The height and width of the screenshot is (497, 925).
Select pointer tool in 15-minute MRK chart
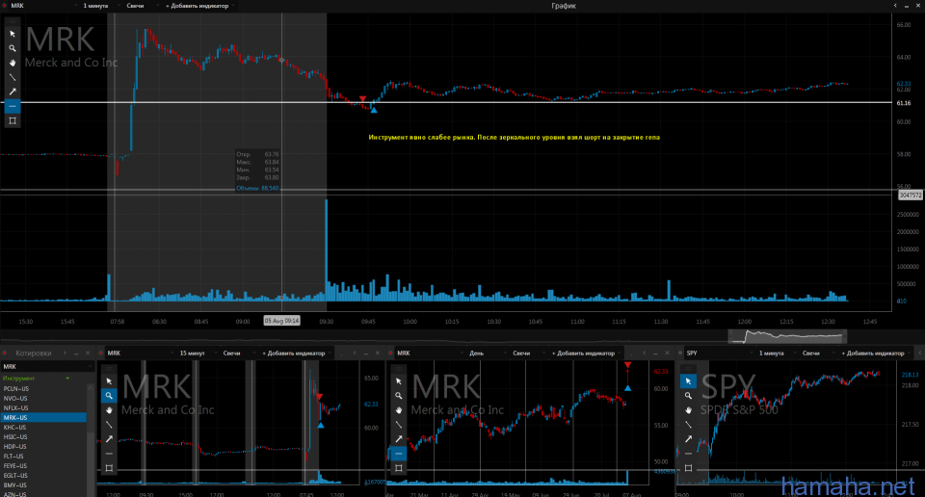point(109,381)
